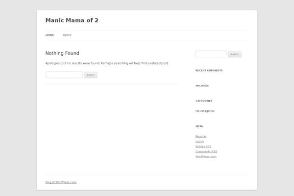Open the Manic Mama of 2 site title
This screenshot has height=196, width=294.
pos(72,20)
